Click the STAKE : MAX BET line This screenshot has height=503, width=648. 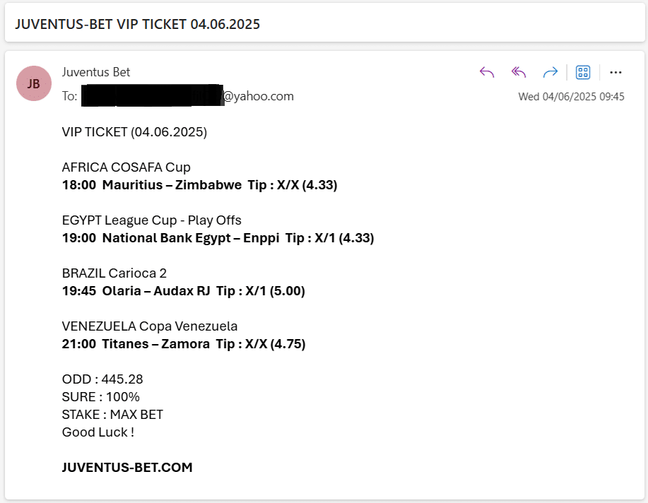tap(112, 415)
